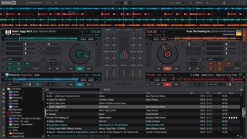This screenshot has width=247, height=139.
Task: Open browser options icon at right of search
Action: 241,90
